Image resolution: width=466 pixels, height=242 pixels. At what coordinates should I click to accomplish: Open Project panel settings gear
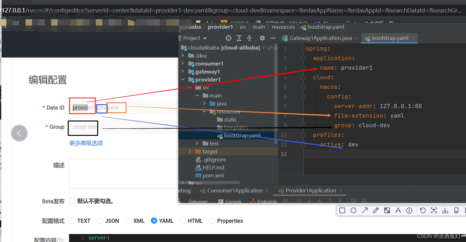coord(262,38)
